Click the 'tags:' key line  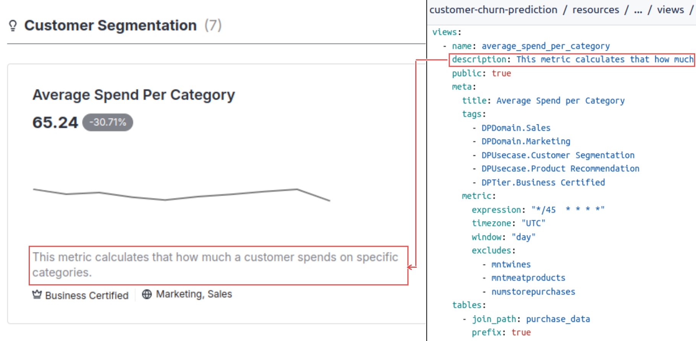click(474, 114)
